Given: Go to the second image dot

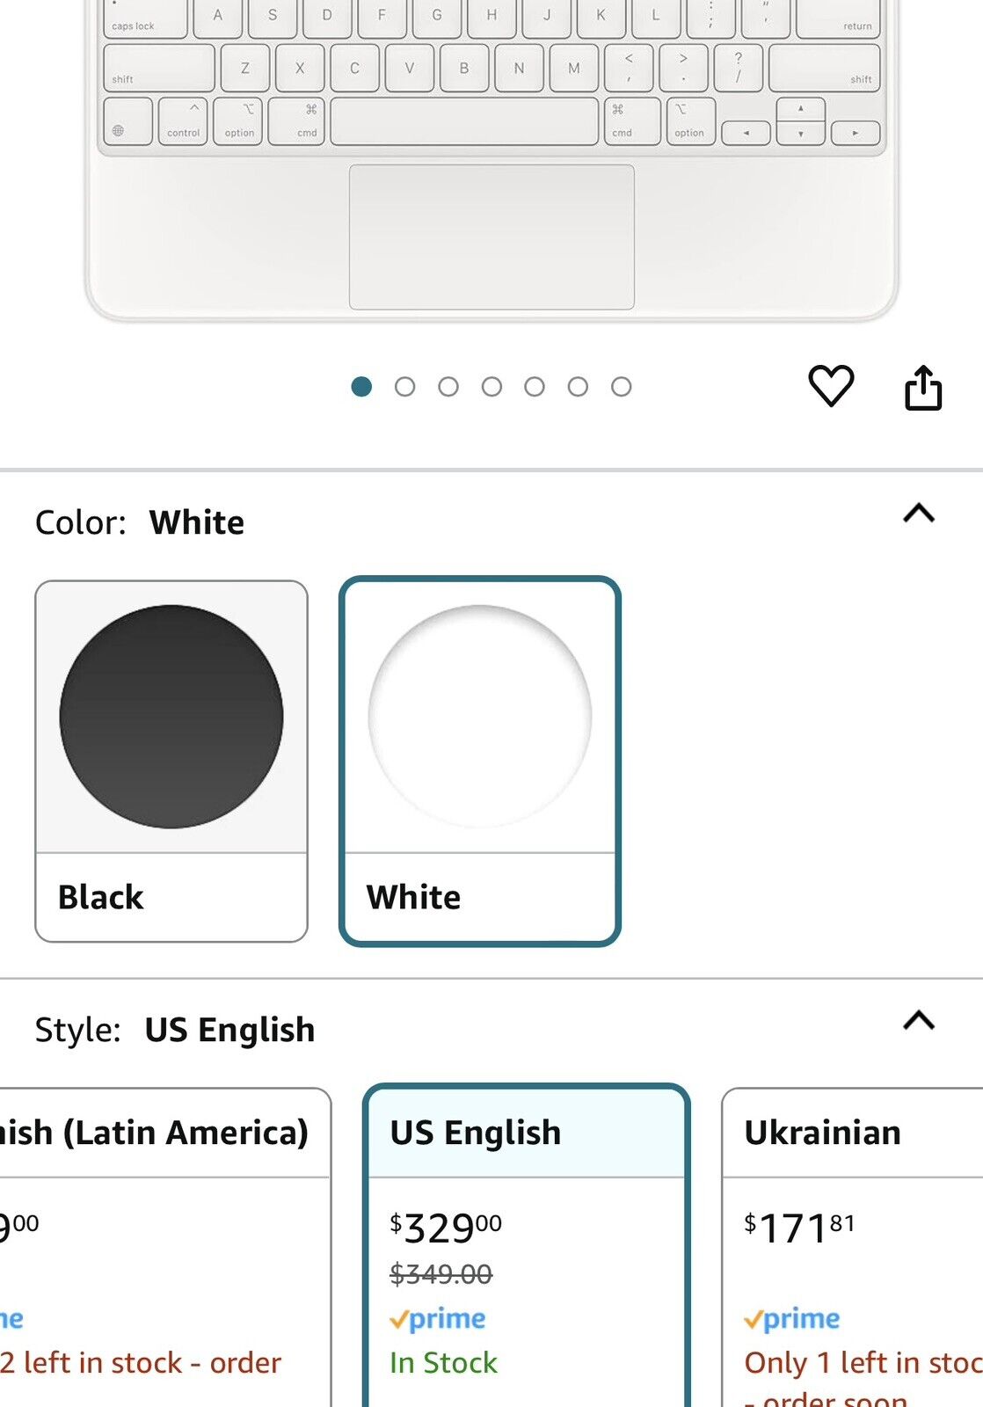Looking at the screenshot, I should 404,387.
